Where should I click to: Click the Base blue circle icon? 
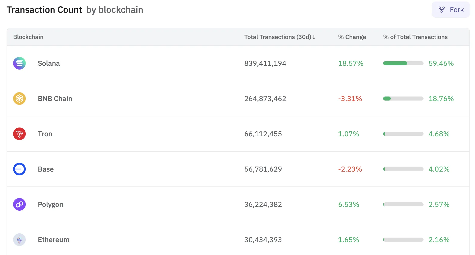(19, 169)
